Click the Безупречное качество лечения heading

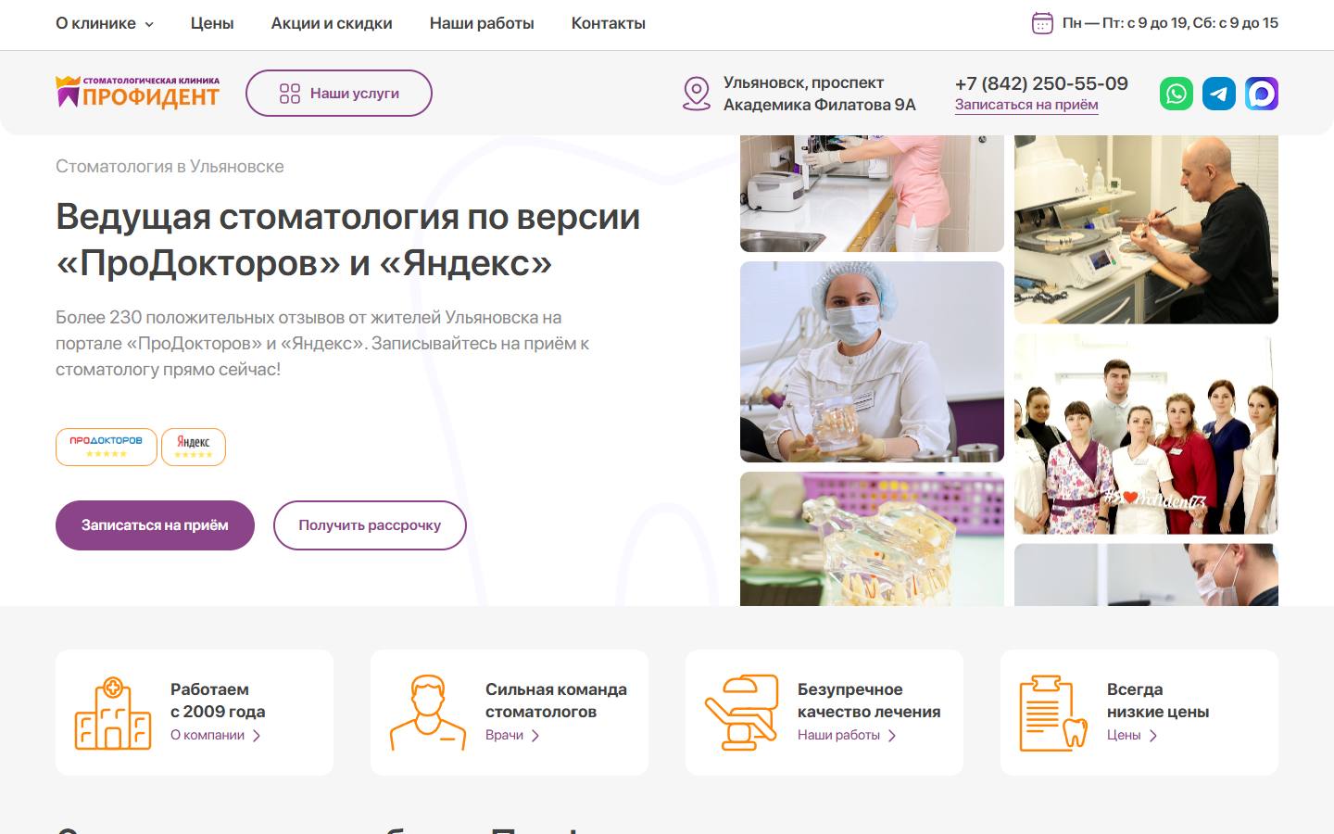(x=869, y=701)
